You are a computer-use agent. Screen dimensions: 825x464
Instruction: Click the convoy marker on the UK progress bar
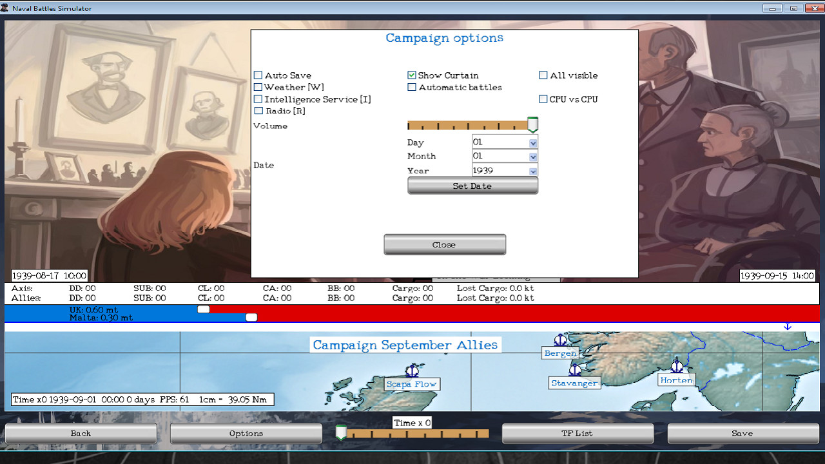204,309
